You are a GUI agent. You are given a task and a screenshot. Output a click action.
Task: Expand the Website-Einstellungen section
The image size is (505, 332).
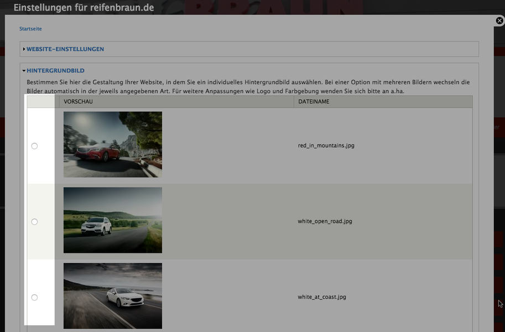click(x=65, y=49)
